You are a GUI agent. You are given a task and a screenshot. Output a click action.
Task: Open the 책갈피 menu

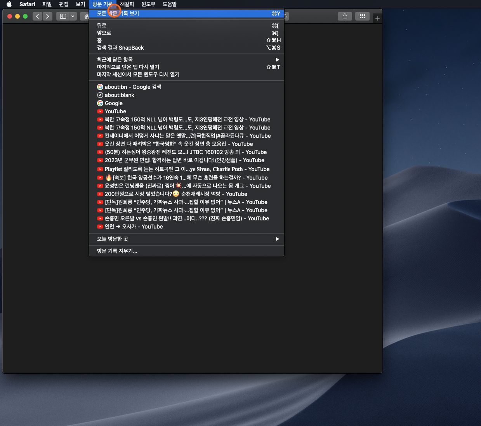click(x=127, y=4)
